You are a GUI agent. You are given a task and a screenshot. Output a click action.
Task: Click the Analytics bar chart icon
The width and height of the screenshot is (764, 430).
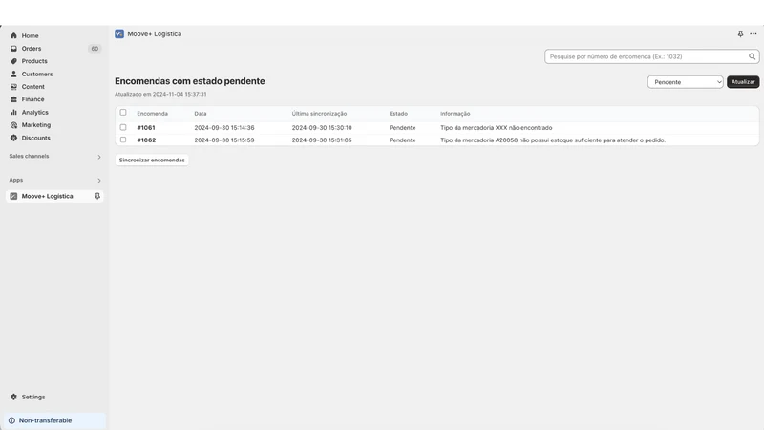pyautogui.click(x=13, y=112)
